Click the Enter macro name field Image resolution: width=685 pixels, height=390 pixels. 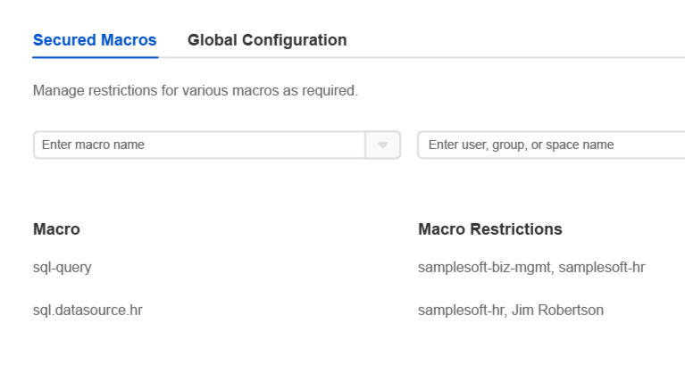click(x=198, y=145)
